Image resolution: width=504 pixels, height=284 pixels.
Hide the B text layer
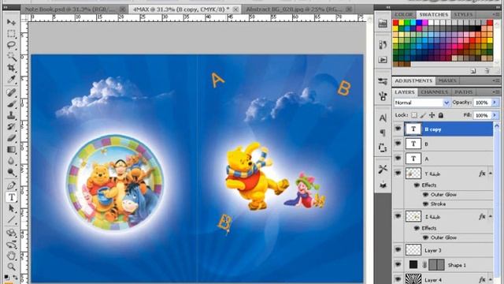(398, 144)
